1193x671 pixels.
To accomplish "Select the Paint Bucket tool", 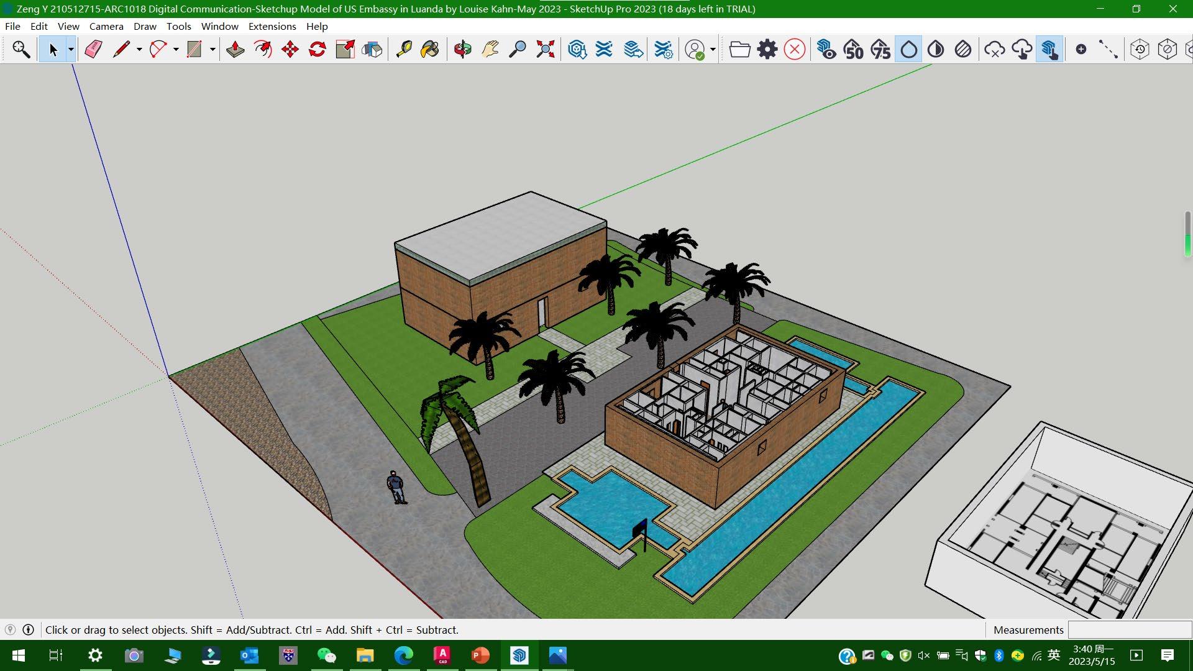I will [x=430, y=49].
